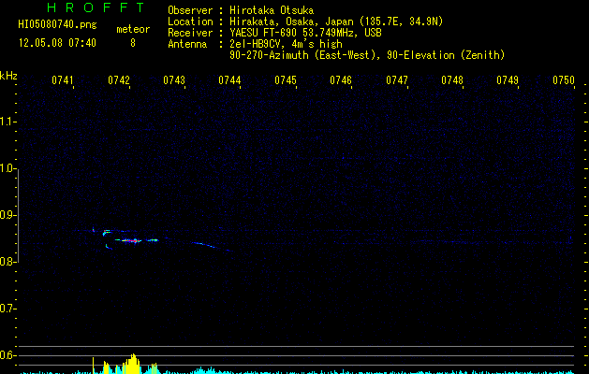
Task: Click the 0746 time marker
Action: pos(341,80)
